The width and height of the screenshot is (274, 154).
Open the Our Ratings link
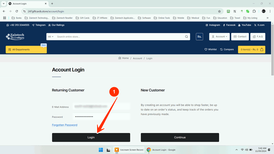[56, 25]
